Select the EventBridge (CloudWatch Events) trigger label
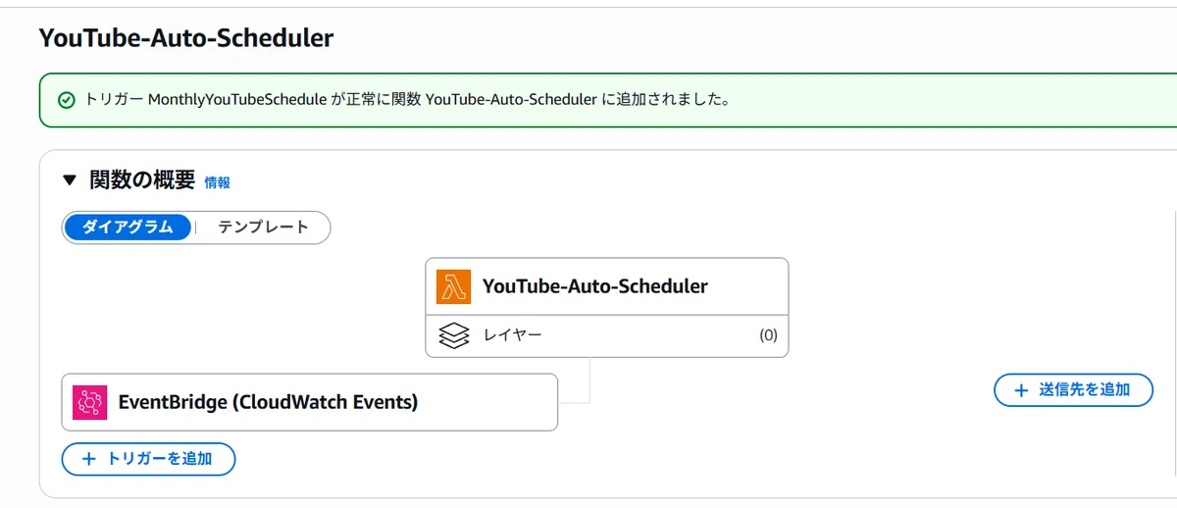 click(x=268, y=402)
